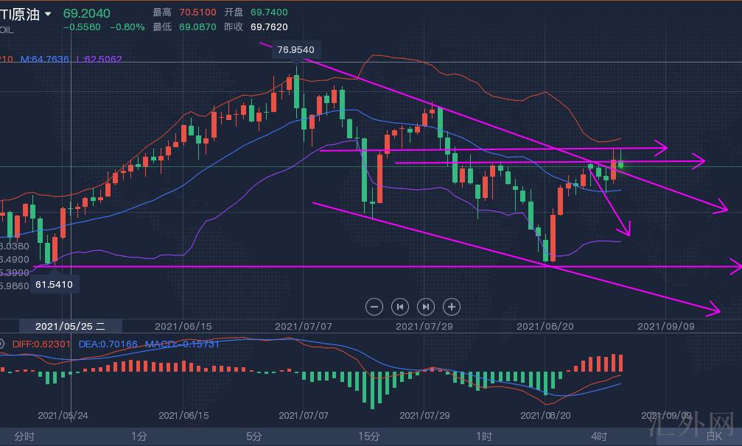
Task: Zoom in the chart with plus button
Action: click(452, 306)
